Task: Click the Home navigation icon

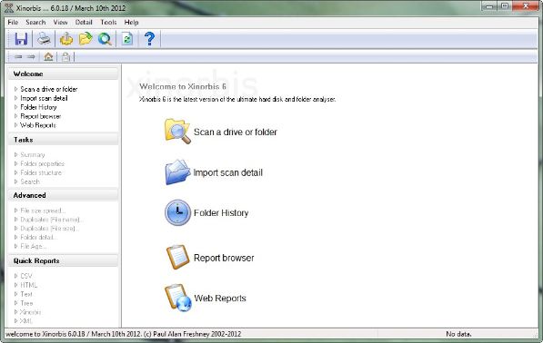Action: tap(48, 56)
